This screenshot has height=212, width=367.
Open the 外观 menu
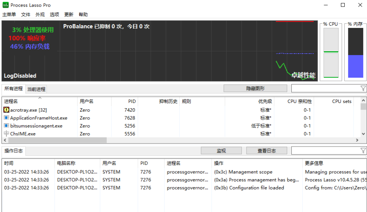click(x=40, y=15)
